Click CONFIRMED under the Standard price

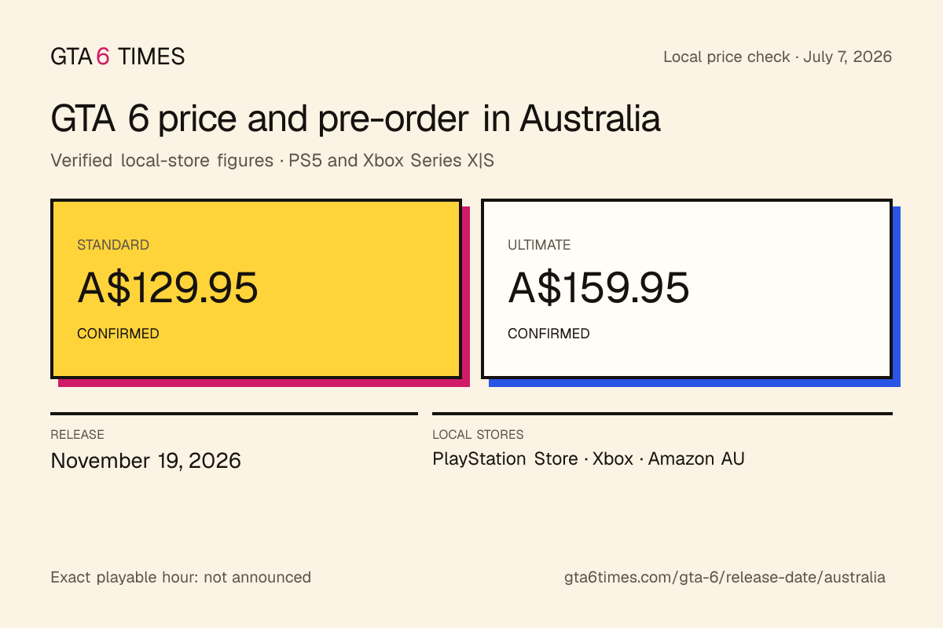[x=118, y=334]
